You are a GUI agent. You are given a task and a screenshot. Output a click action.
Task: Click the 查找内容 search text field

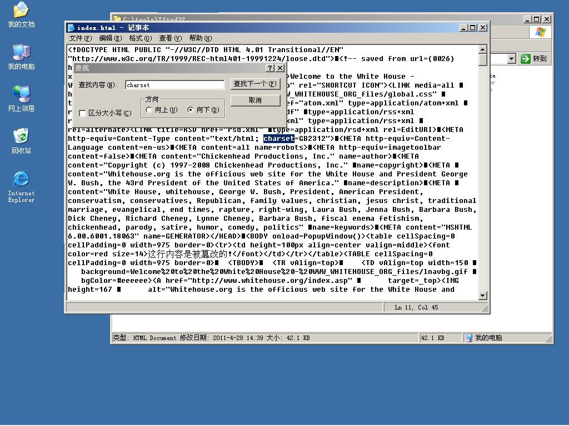[x=174, y=85]
